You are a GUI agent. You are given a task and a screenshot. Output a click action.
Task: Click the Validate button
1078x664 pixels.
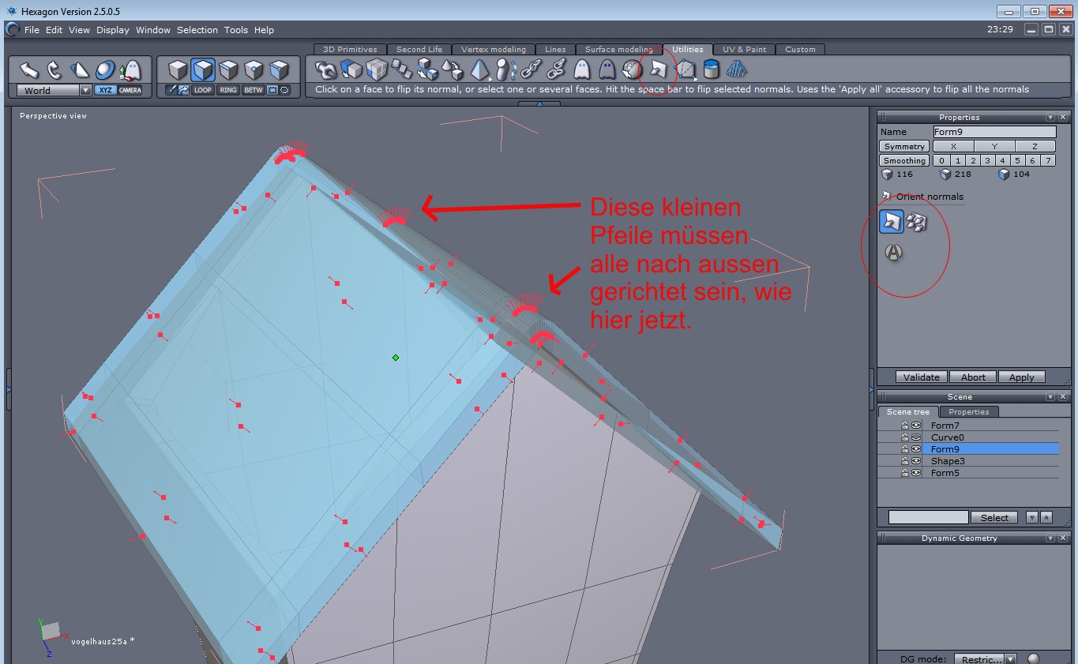click(x=922, y=377)
